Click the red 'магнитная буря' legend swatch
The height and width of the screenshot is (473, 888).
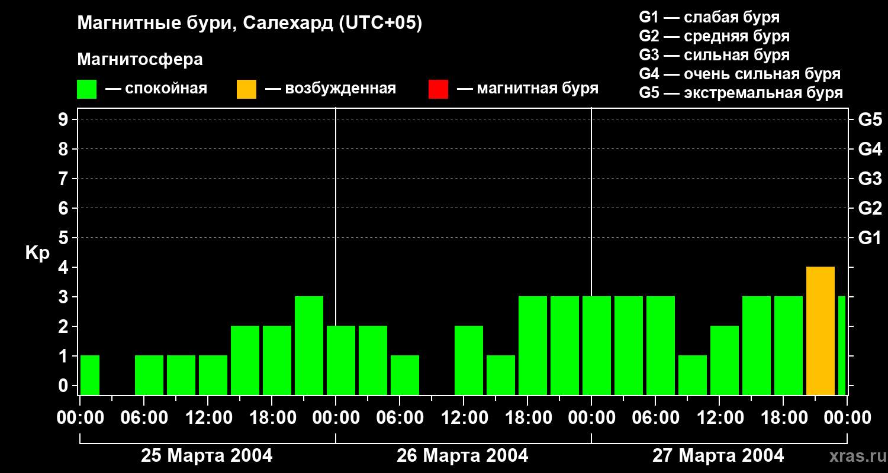click(438, 89)
